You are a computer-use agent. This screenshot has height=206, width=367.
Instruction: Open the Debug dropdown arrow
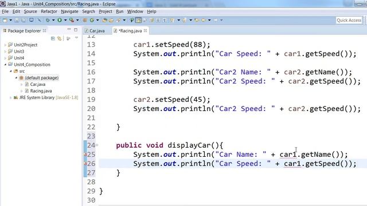[x=53, y=20]
